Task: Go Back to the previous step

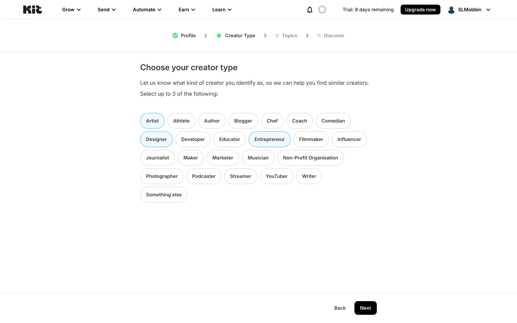Action: (340, 308)
